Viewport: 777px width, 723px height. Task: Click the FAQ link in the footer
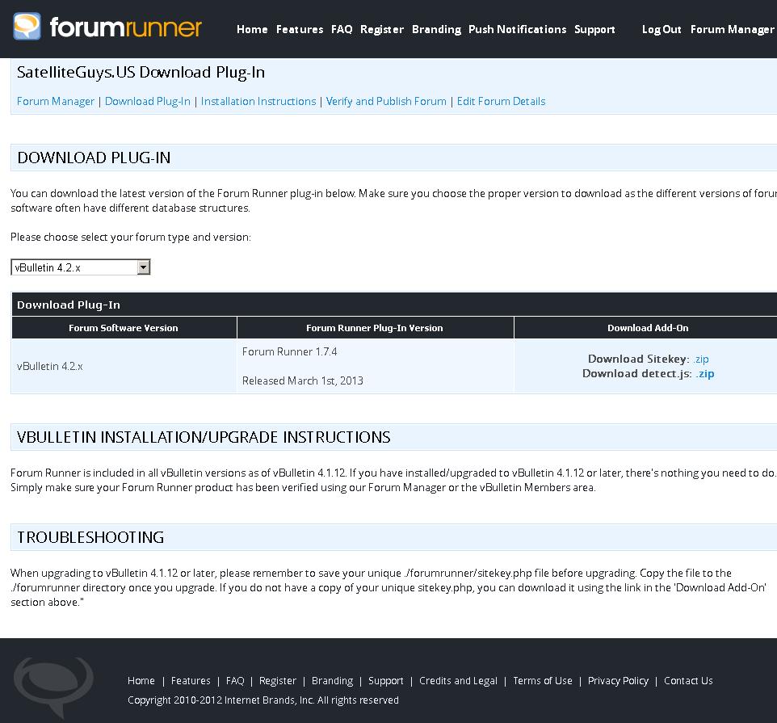[235, 681]
